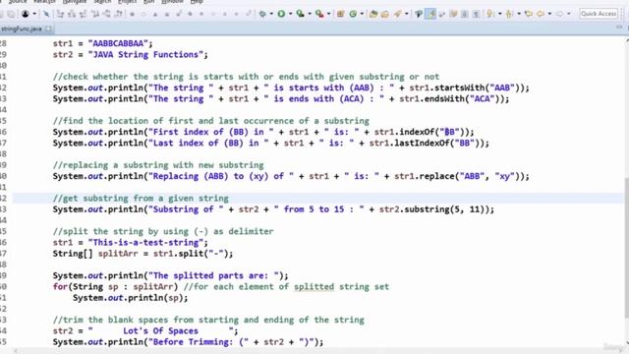Click the Back navigation arrow icon

pyautogui.click(x=541, y=14)
